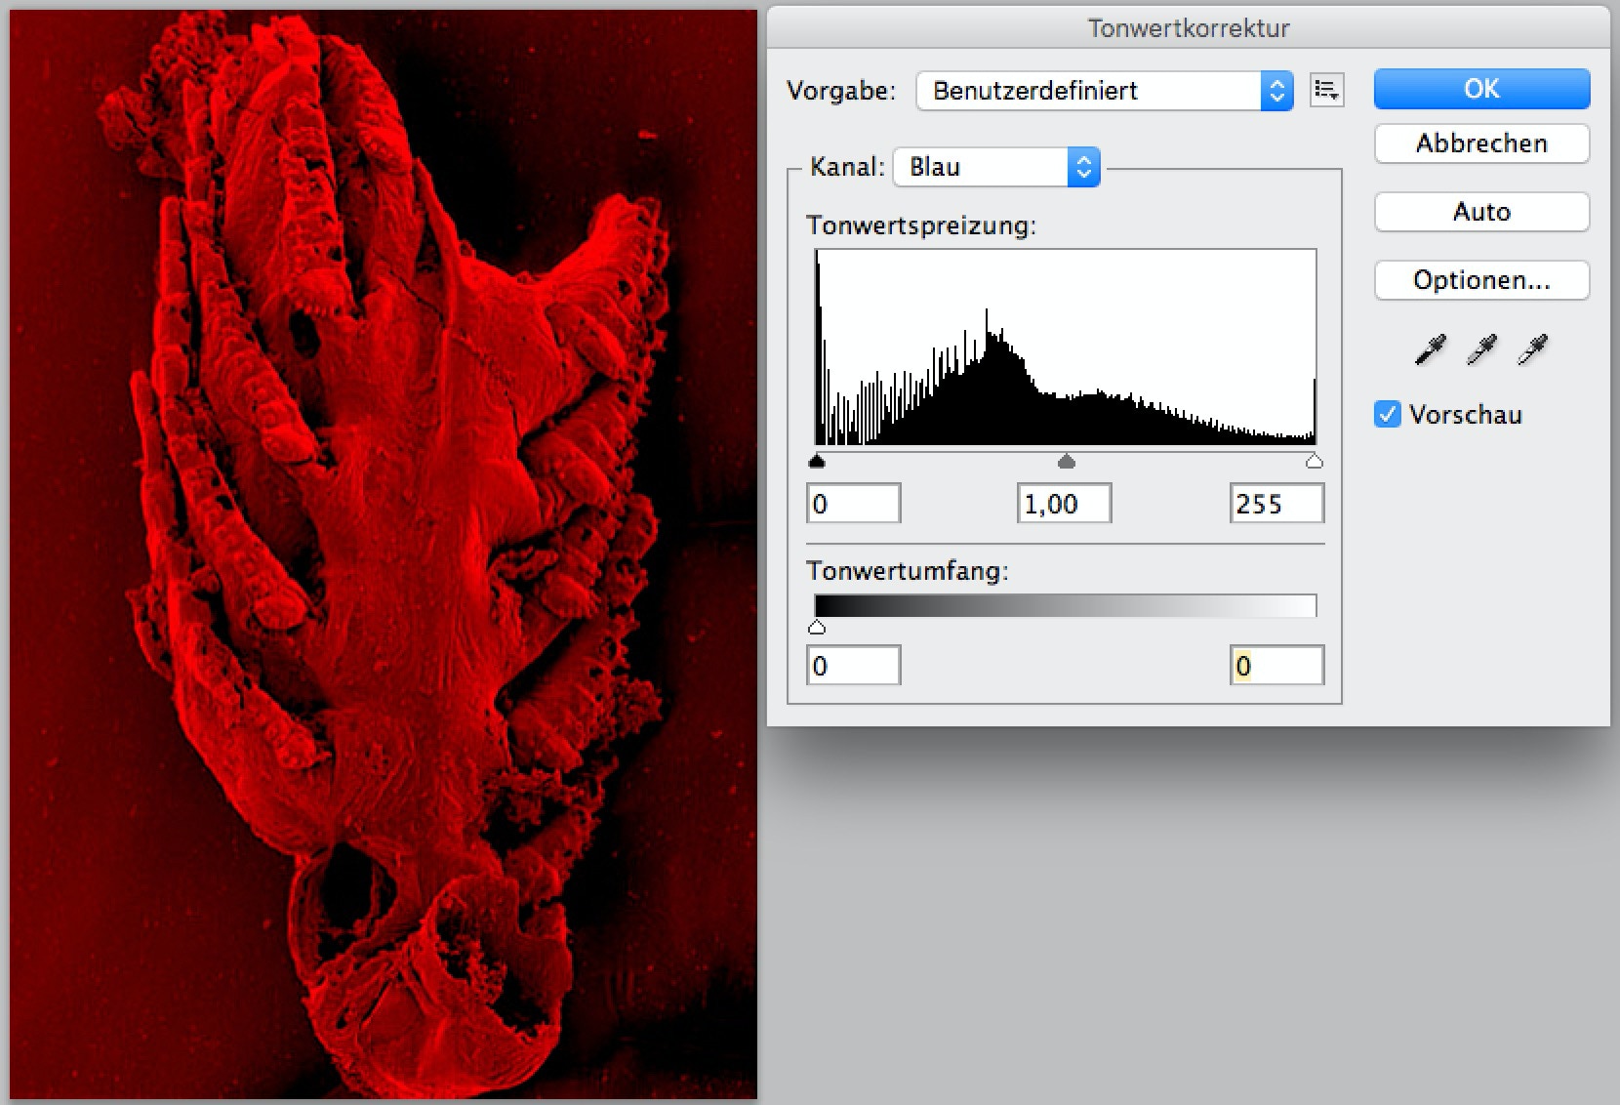1620x1105 pixels.
Task: Toggle the Vorschau preview checkbox
Action: [x=1387, y=415]
